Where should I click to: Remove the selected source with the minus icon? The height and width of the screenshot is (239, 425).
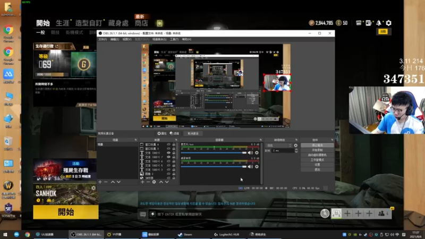(x=148, y=182)
